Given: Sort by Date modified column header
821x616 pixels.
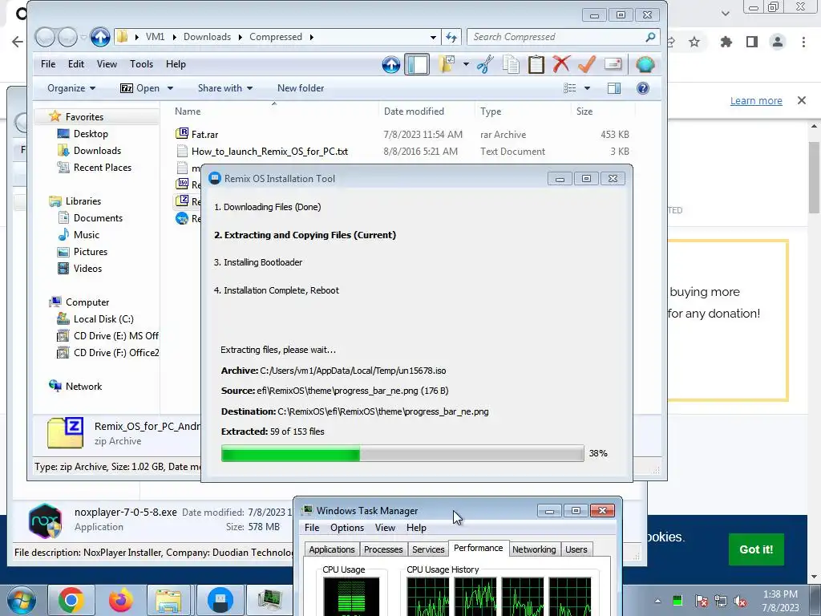Looking at the screenshot, I should [x=414, y=111].
